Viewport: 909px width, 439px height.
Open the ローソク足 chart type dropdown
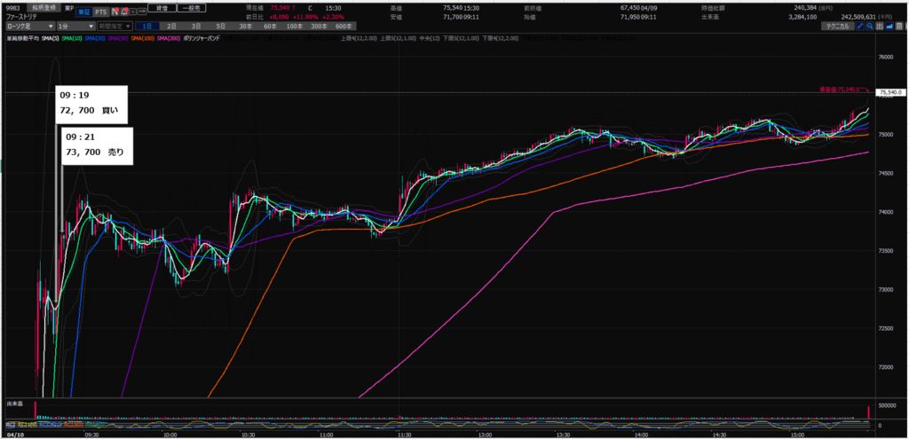(x=28, y=27)
